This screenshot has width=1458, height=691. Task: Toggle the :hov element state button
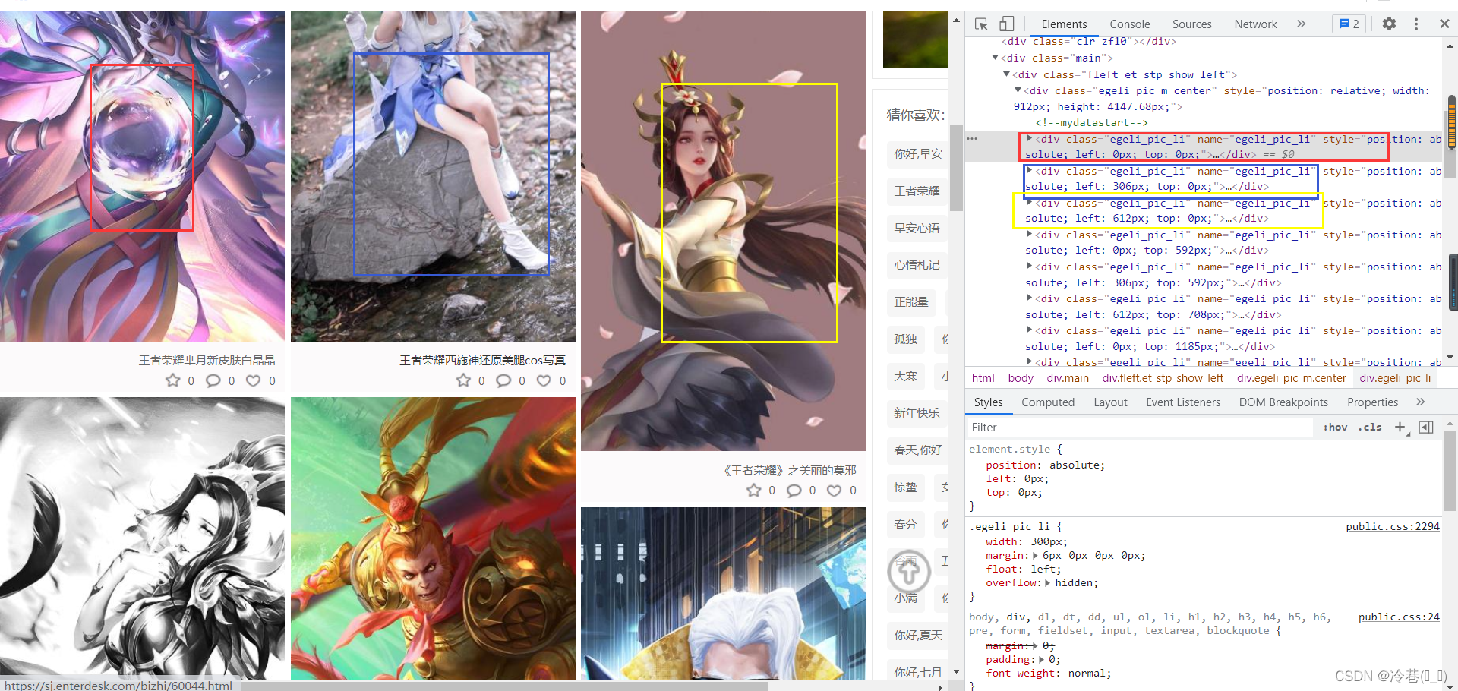pos(1335,428)
